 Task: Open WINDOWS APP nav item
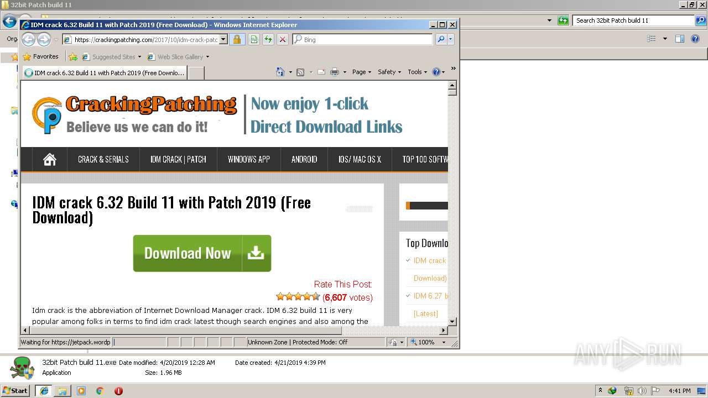(249, 159)
